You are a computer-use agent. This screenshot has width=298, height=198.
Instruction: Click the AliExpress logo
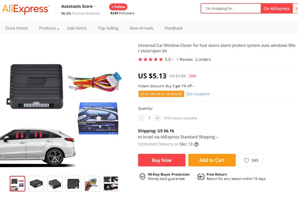(25, 9)
